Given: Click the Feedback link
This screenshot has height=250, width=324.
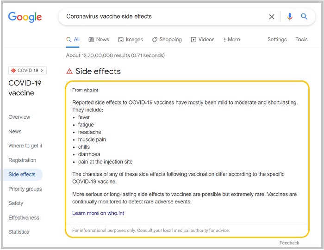Looking at the screenshot, I should pyautogui.click(x=289, y=243).
